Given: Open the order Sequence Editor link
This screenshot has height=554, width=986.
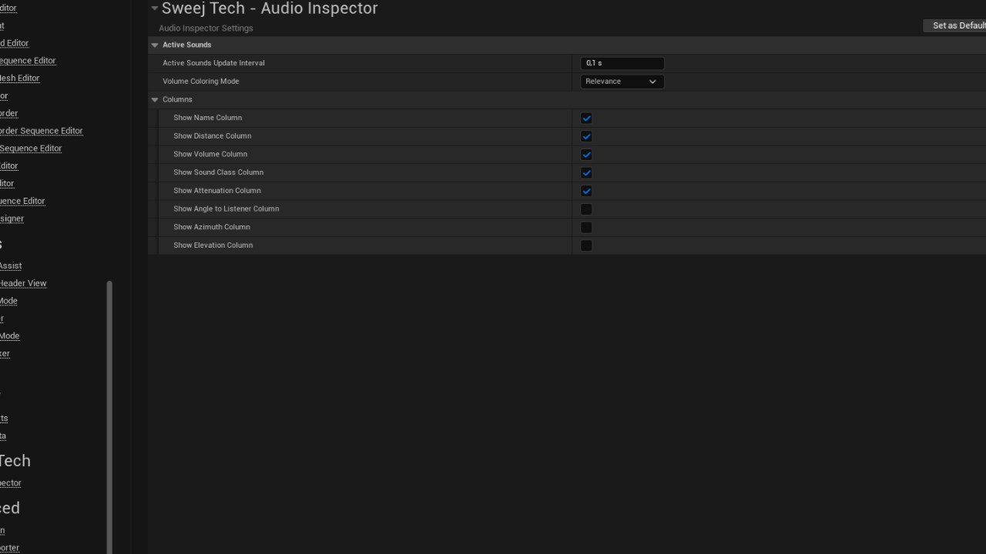Looking at the screenshot, I should 41,131.
